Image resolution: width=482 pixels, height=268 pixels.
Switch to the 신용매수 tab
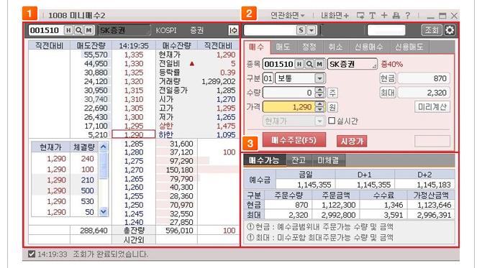click(x=369, y=47)
